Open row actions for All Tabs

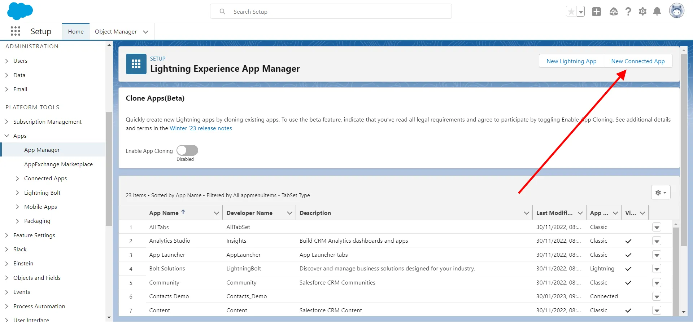click(x=657, y=228)
